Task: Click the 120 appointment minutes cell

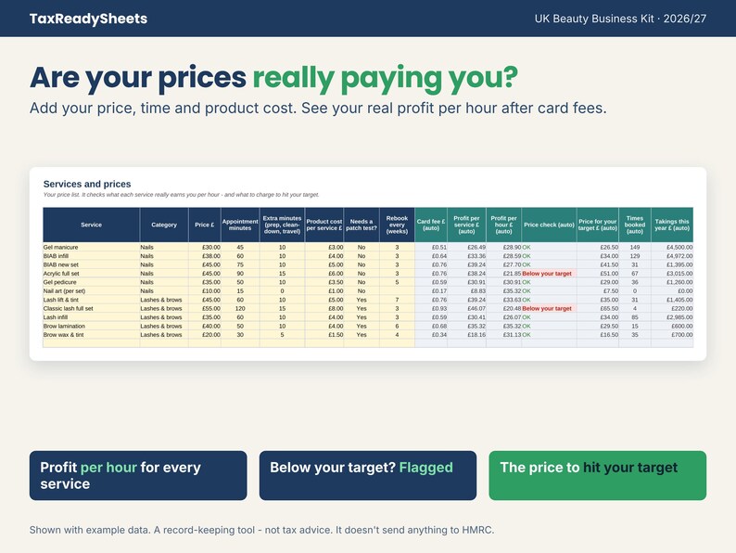Action: click(x=240, y=309)
